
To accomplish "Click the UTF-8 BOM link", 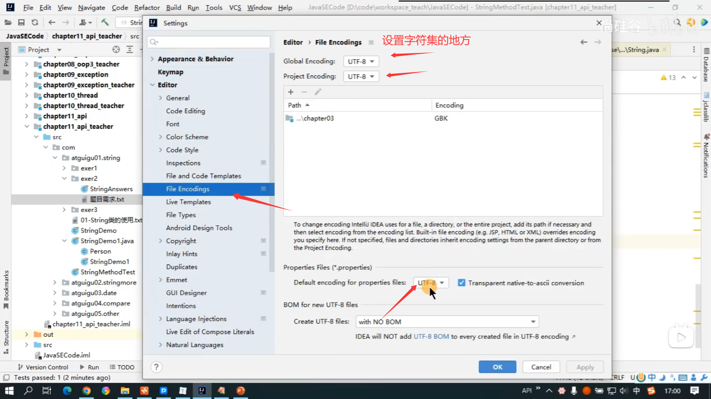I will pyautogui.click(x=431, y=337).
